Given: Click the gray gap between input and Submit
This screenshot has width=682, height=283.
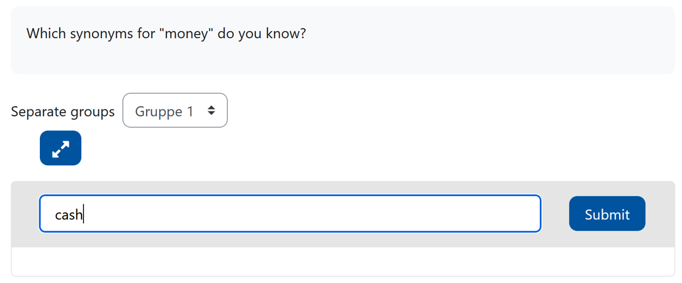Looking at the screenshot, I should coord(555,214).
